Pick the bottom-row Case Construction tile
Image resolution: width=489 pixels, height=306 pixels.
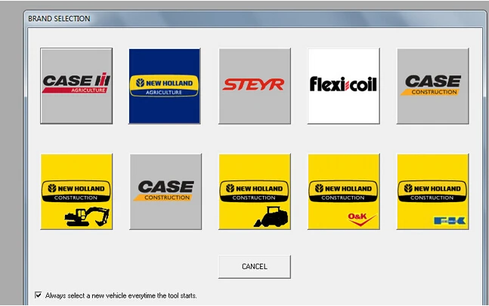[166, 191]
